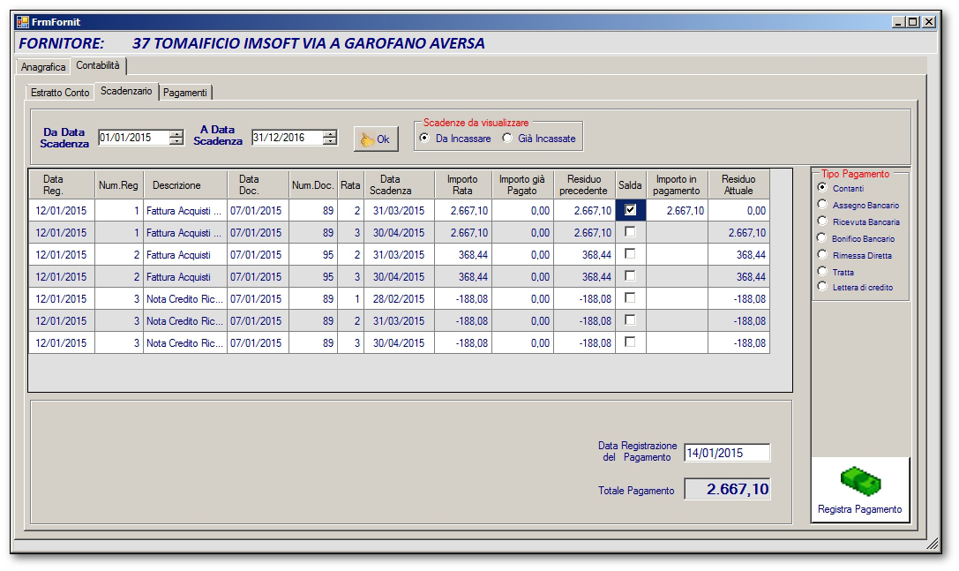Tick Salda for Nota Credito rata 2
The width and height of the screenshot is (959, 571).
[630, 320]
